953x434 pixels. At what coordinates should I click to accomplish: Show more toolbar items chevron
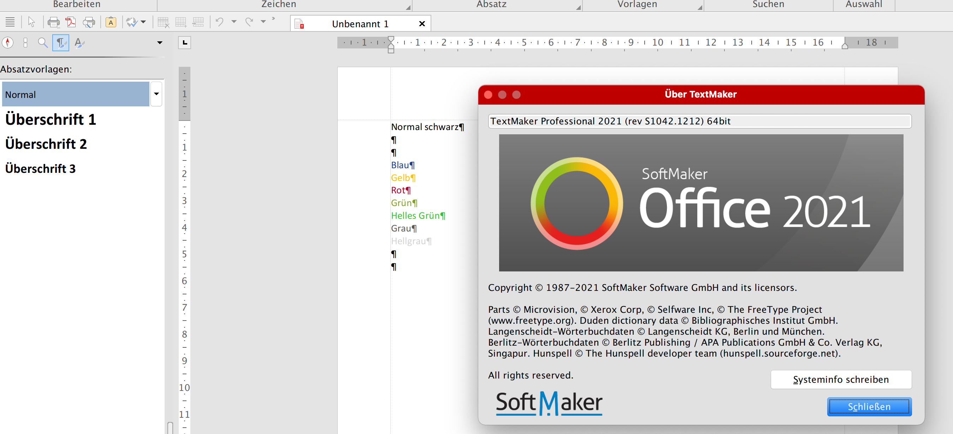(x=273, y=19)
